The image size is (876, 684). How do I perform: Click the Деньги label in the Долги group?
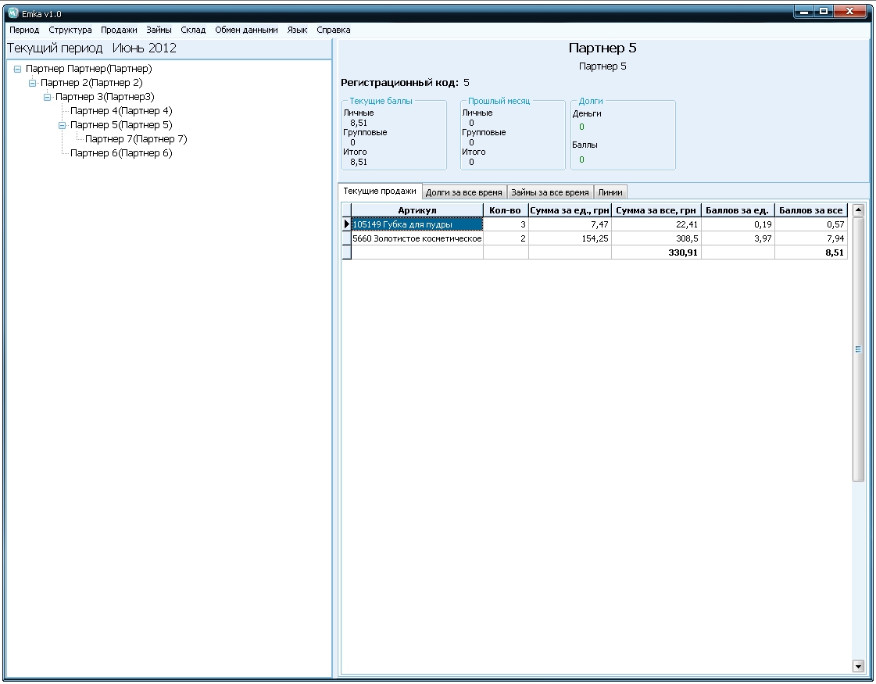(x=587, y=113)
